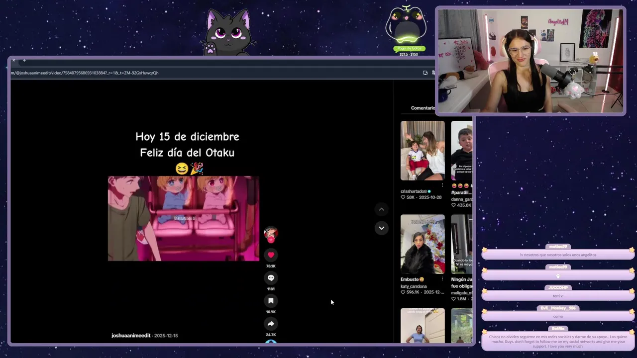Screen dimensions: 637x358
Task: Like the video with the heart icon
Action: pos(271,255)
